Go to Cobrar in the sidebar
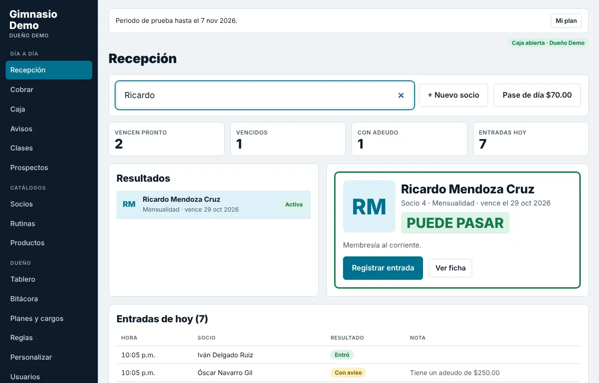The image size is (599, 383). point(49,90)
